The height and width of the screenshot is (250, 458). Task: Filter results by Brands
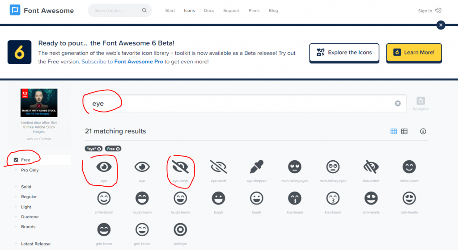tap(28, 227)
